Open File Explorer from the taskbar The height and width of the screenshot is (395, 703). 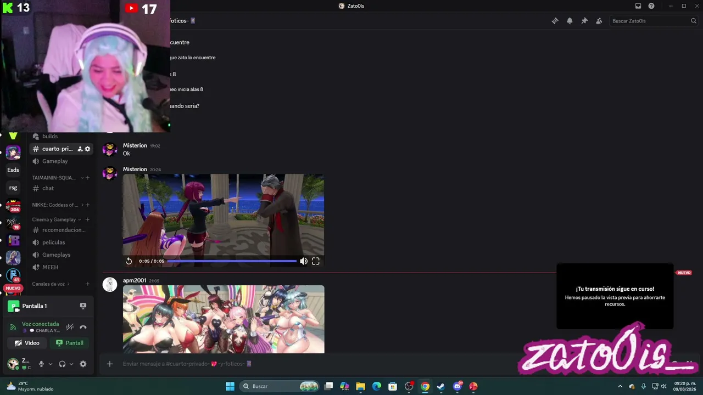tap(360, 386)
